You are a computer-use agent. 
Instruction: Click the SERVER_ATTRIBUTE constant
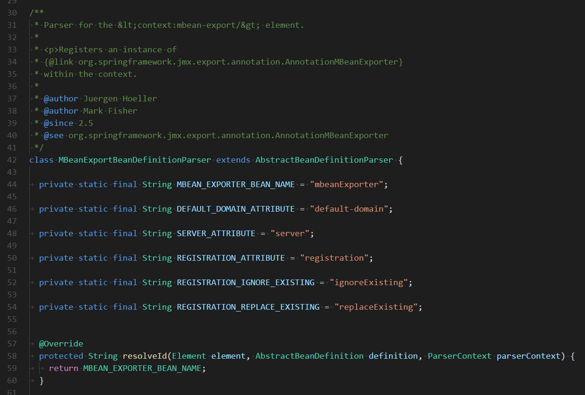216,233
